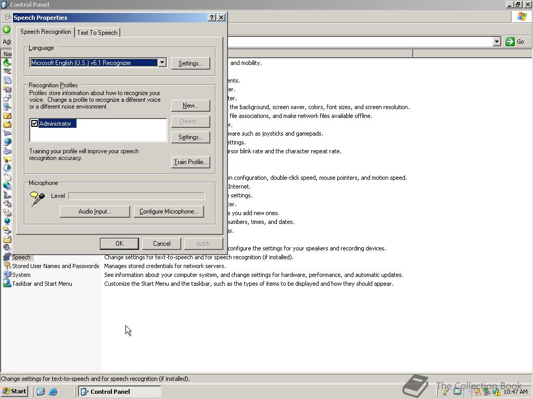Image resolution: width=533 pixels, height=399 pixels.
Task: Toggle the Administrator profile checkbox
Action: [34, 124]
